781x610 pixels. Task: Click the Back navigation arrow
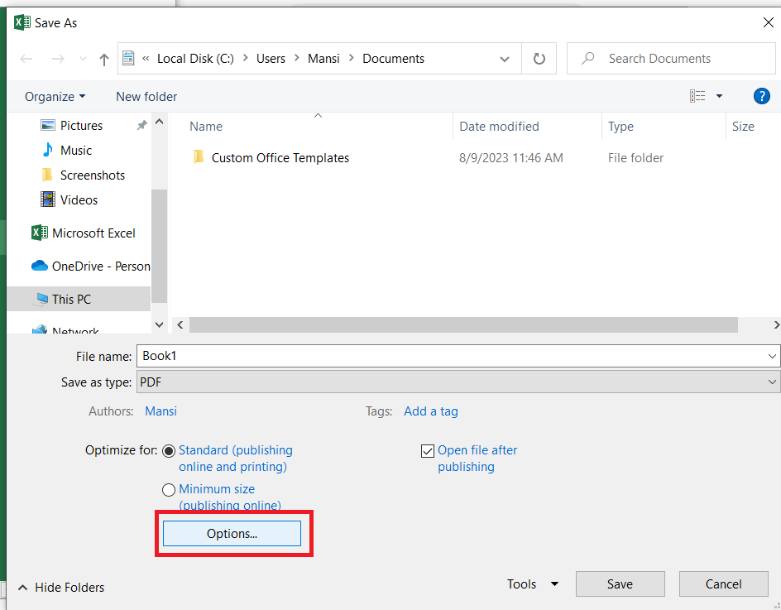click(26, 59)
